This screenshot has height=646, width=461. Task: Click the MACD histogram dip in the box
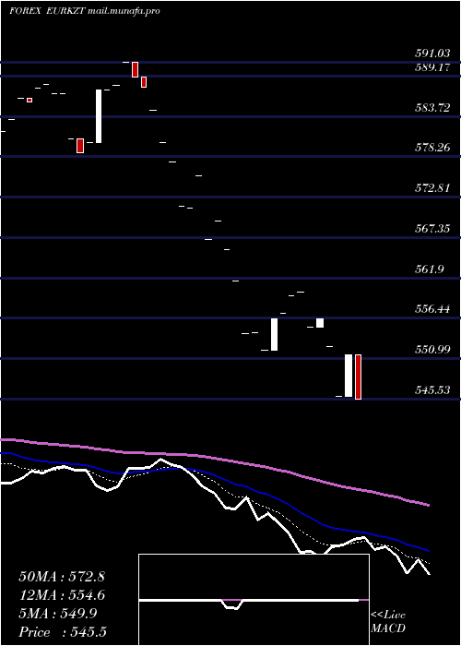231,604
